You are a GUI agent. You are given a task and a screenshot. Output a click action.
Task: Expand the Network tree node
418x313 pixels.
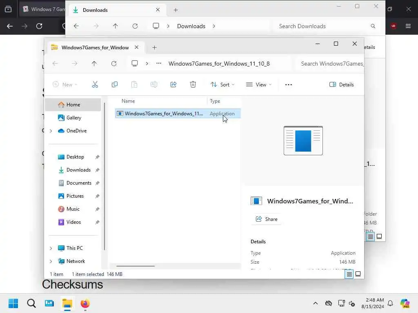coord(51,261)
